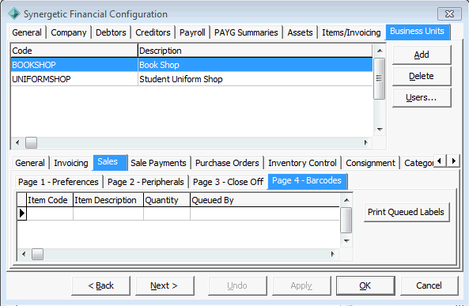Close the Synergetic Financial Configuration window
This screenshot has height=306, width=469.
(x=449, y=13)
